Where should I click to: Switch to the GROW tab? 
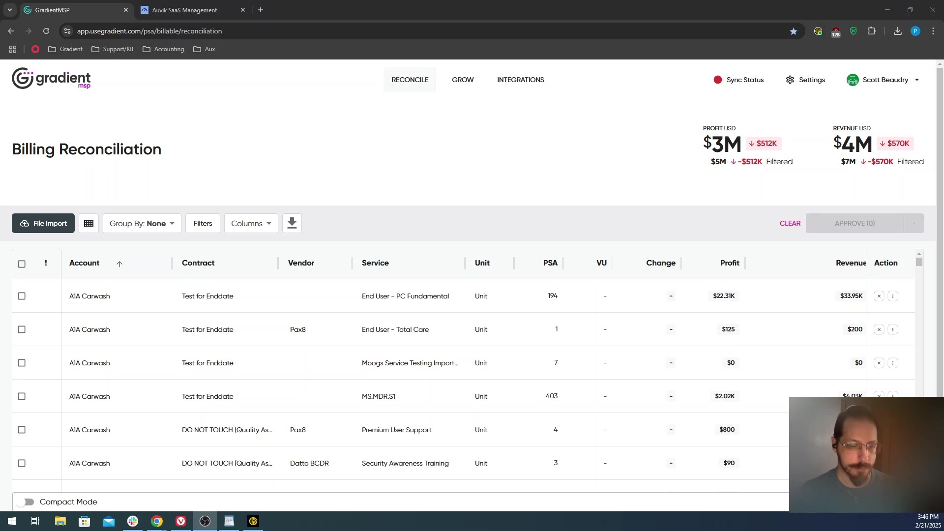[x=463, y=80]
